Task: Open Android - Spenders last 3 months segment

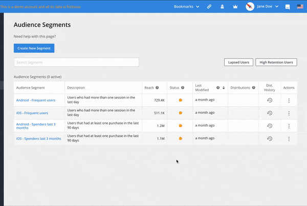Action: [36, 126]
